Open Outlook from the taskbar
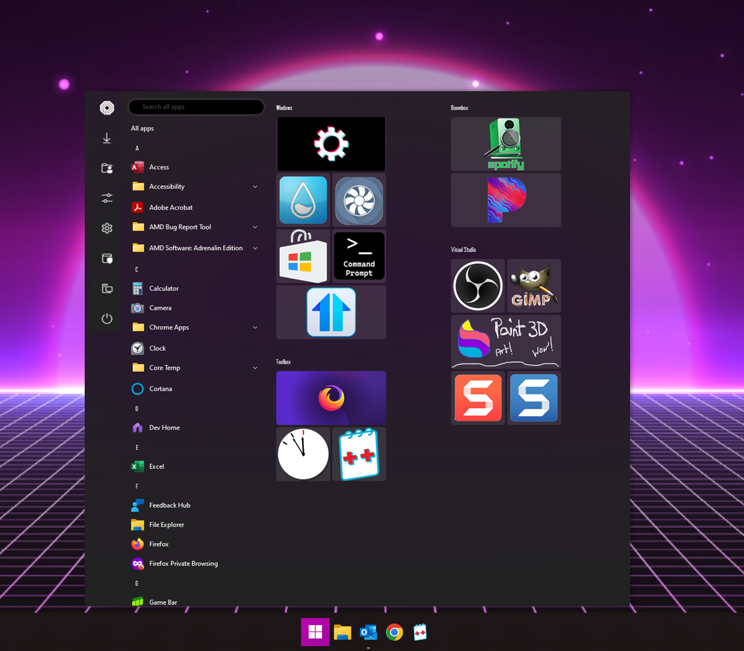The height and width of the screenshot is (651, 744). [x=368, y=632]
